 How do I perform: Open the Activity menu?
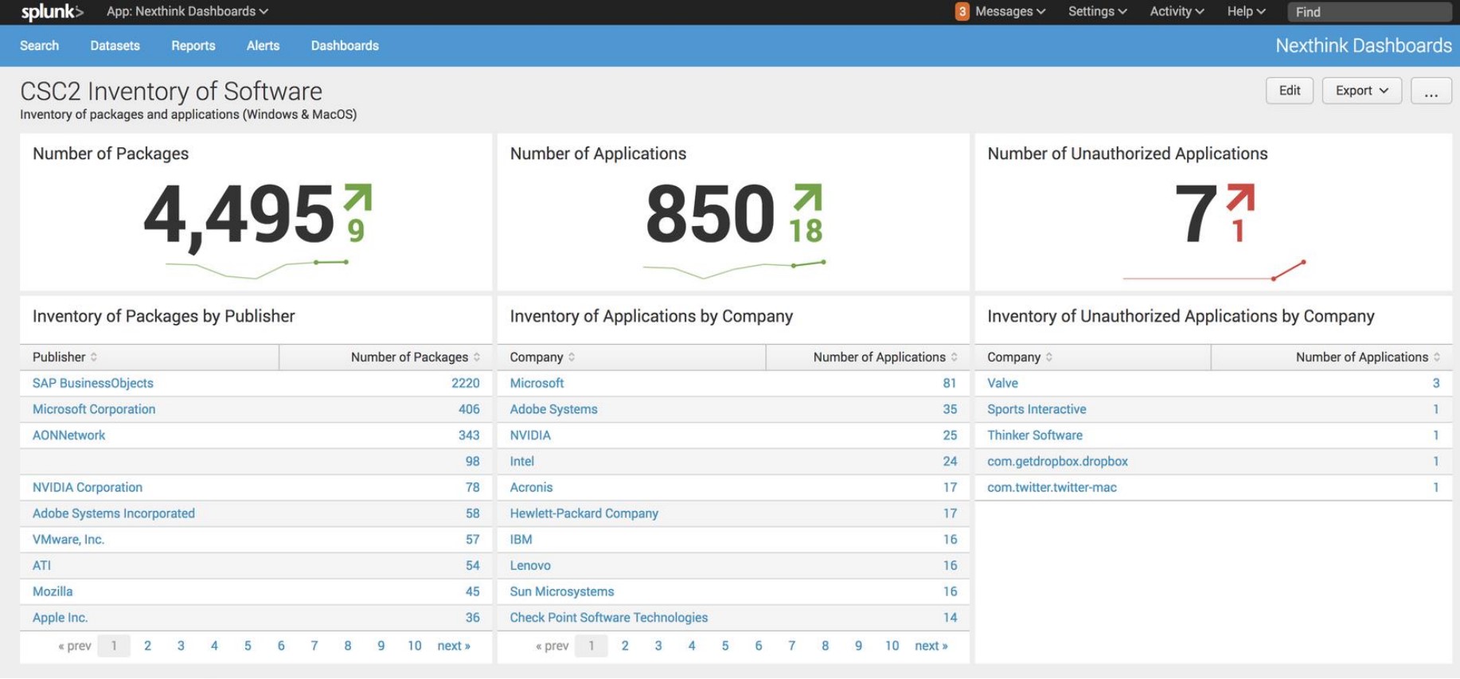(1176, 12)
